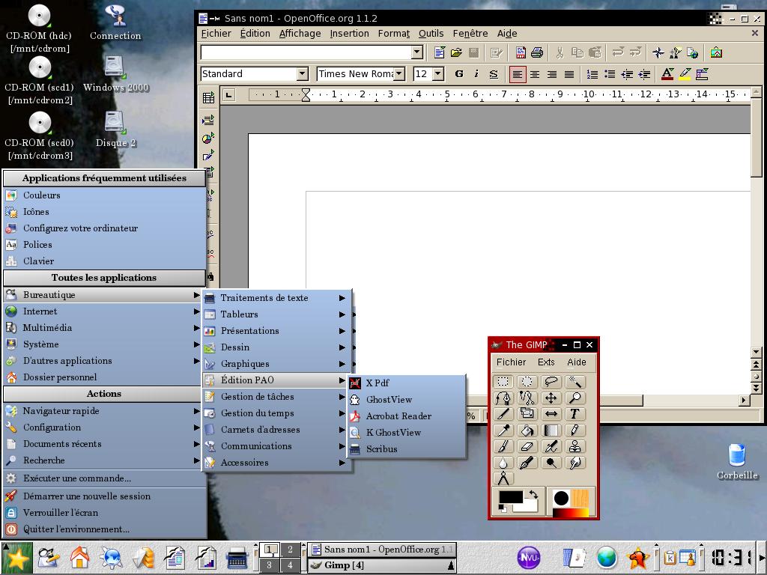Viewport: 767px width, 575px height.
Task: Choose the Color Picker eyedropper in GIMP
Action: click(x=503, y=431)
